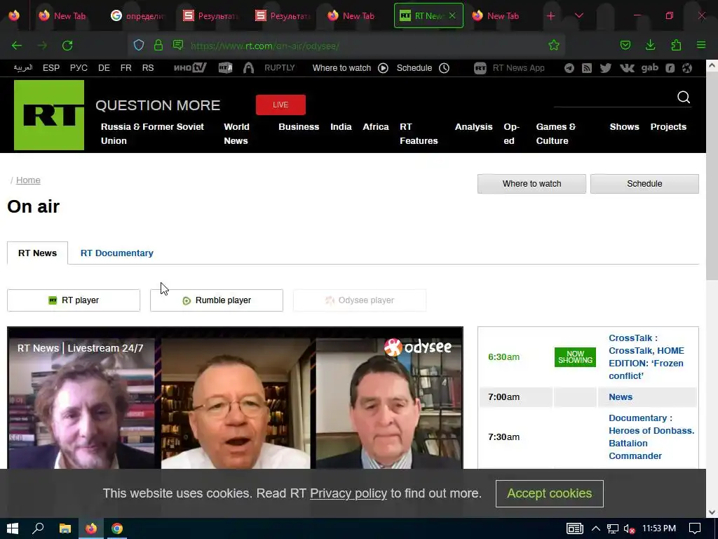Open Schedule in the top bar

[x=423, y=68]
